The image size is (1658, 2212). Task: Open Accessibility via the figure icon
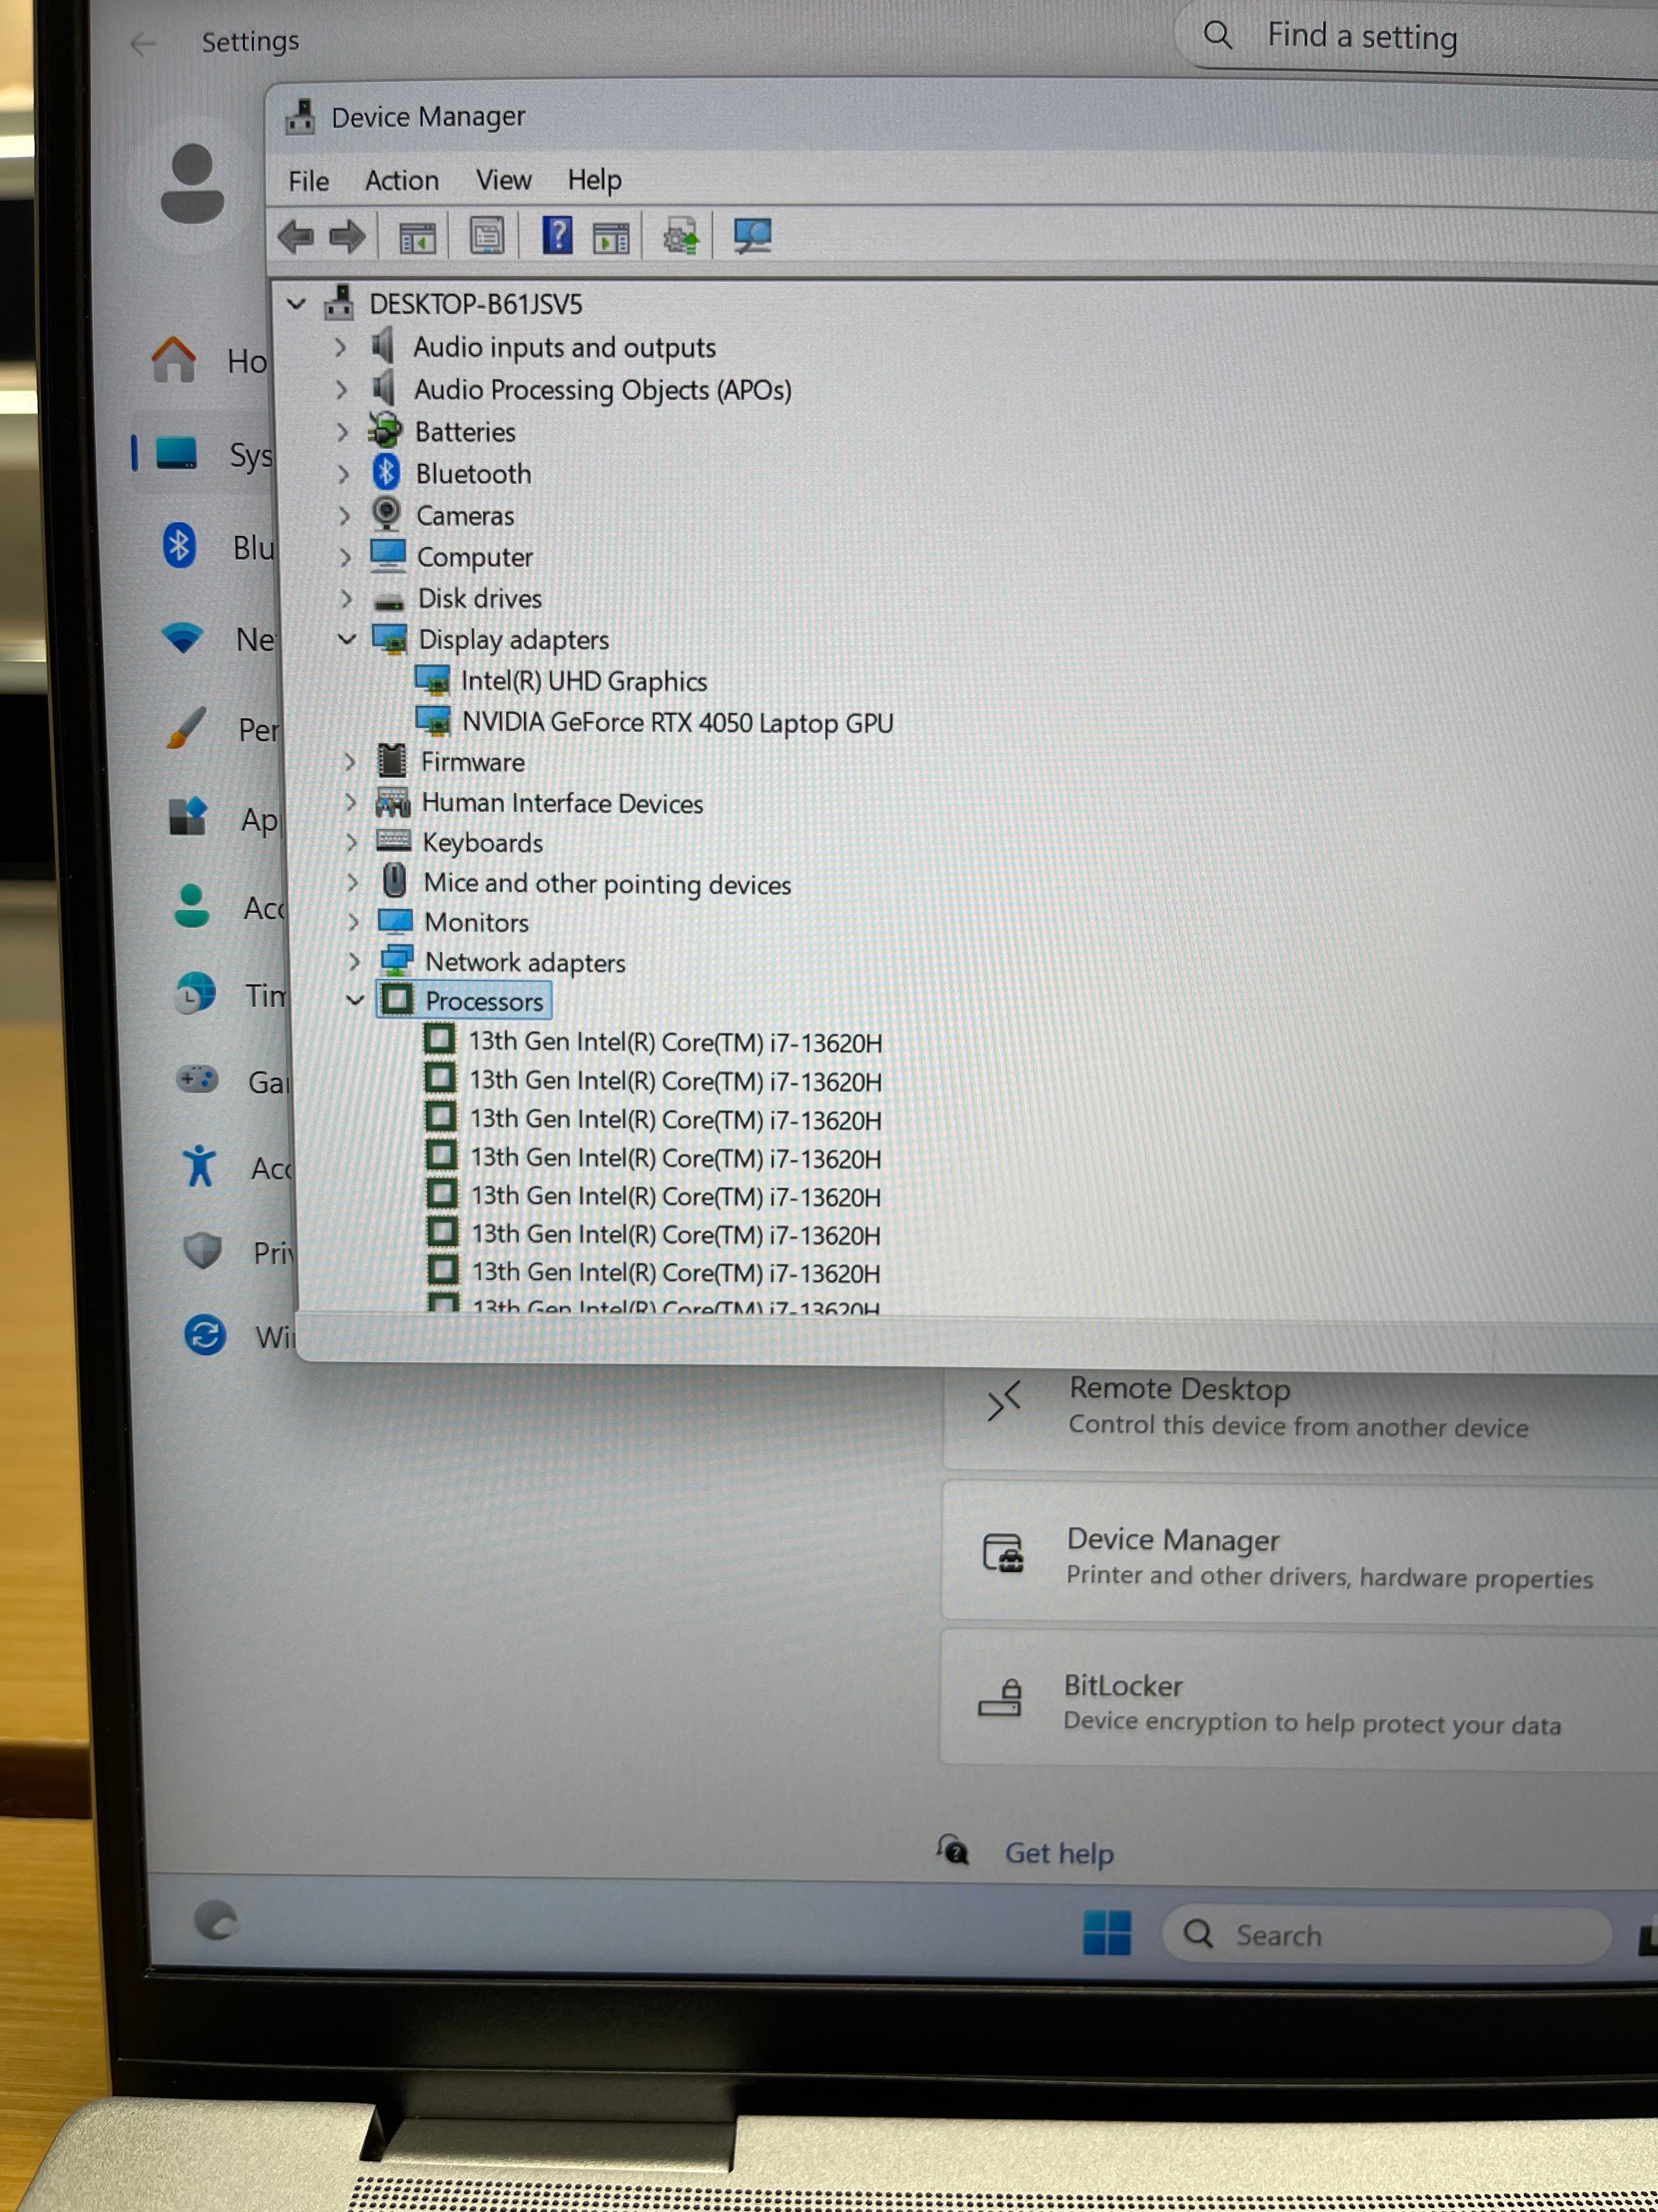point(200,1166)
